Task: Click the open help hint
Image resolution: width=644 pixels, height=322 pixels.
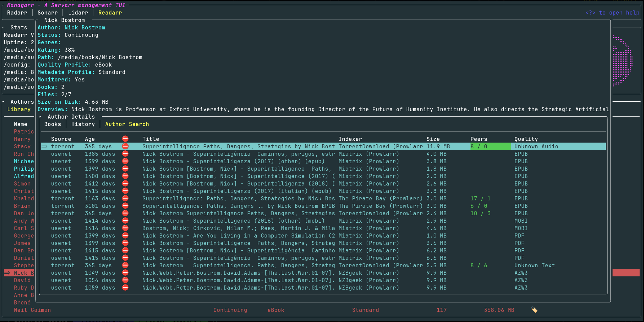Action: [612, 13]
